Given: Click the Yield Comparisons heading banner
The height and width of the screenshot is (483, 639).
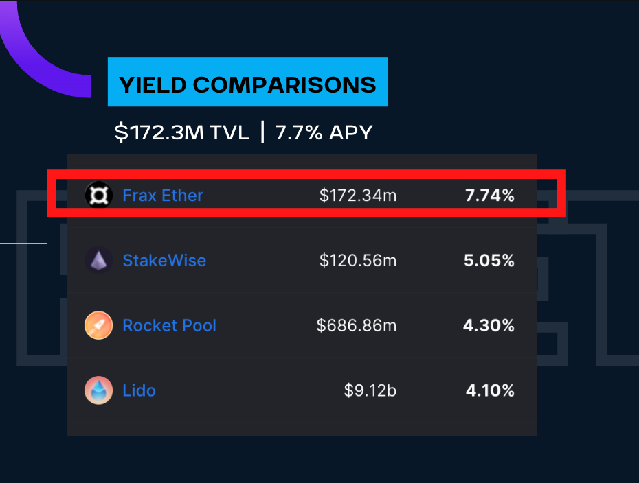Looking at the screenshot, I should (x=247, y=84).
